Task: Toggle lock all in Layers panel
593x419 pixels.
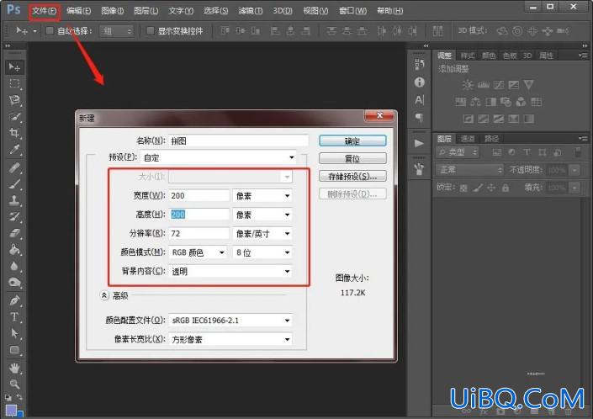Action: [x=506, y=188]
